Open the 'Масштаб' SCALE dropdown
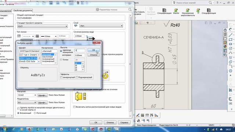The image size is (235, 132). point(27,95)
